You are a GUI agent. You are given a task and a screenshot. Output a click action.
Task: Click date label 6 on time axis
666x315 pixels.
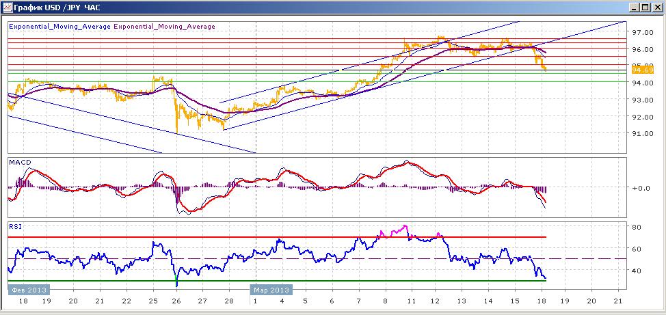pos(332,301)
